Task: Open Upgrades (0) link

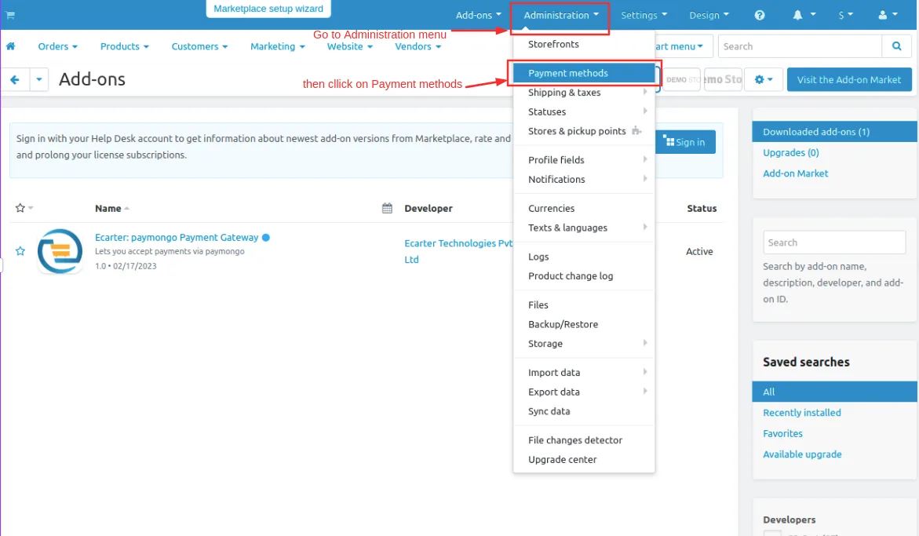Action: pyautogui.click(x=790, y=153)
